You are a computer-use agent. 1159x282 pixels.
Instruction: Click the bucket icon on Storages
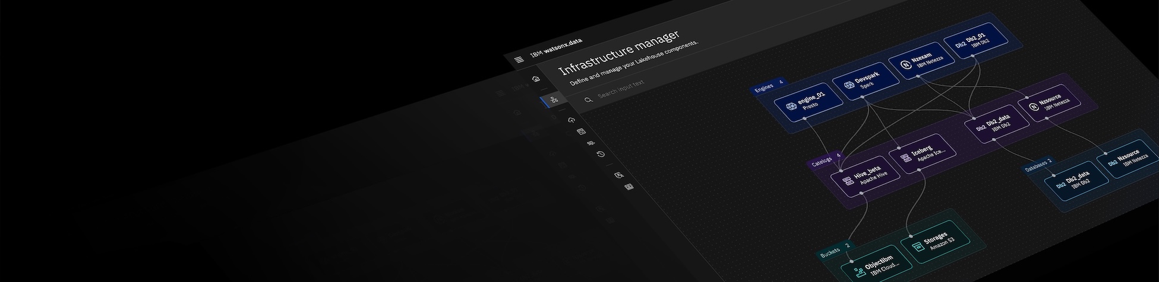point(918,246)
